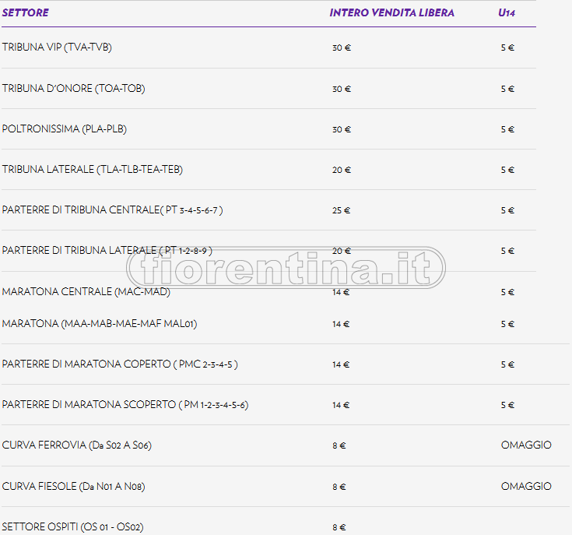The image size is (572, 535).
Task: Click OMAGGIO in the Curva Ferrovia row
Action: [x=526, y=445]
